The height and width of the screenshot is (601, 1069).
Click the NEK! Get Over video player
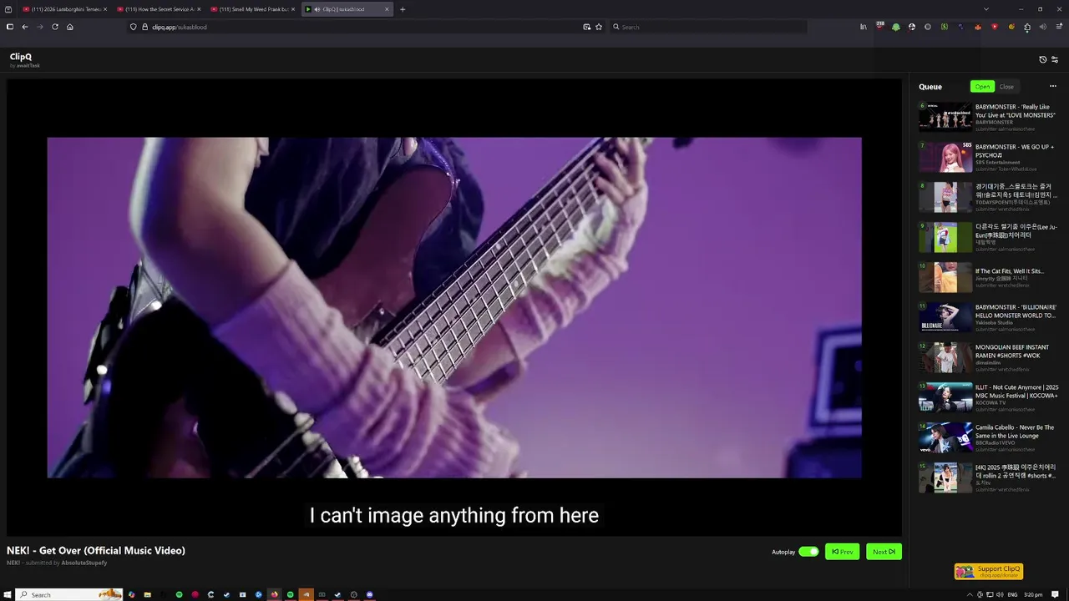(x=454, y=307)
